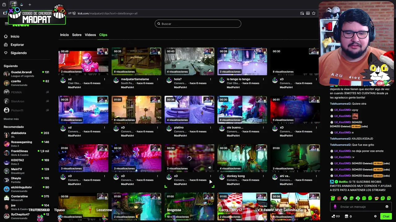Open options menu for 'madpatartlamelame' clip
Image resolution: width=396 pixels, height=222 pixels.
[157, 79]
